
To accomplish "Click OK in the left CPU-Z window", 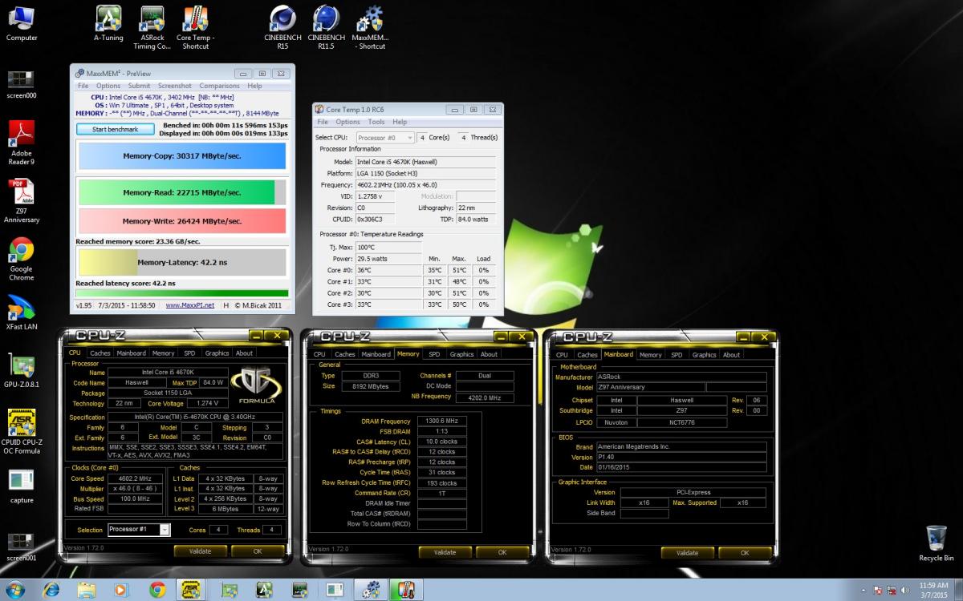I will (258, 551).
